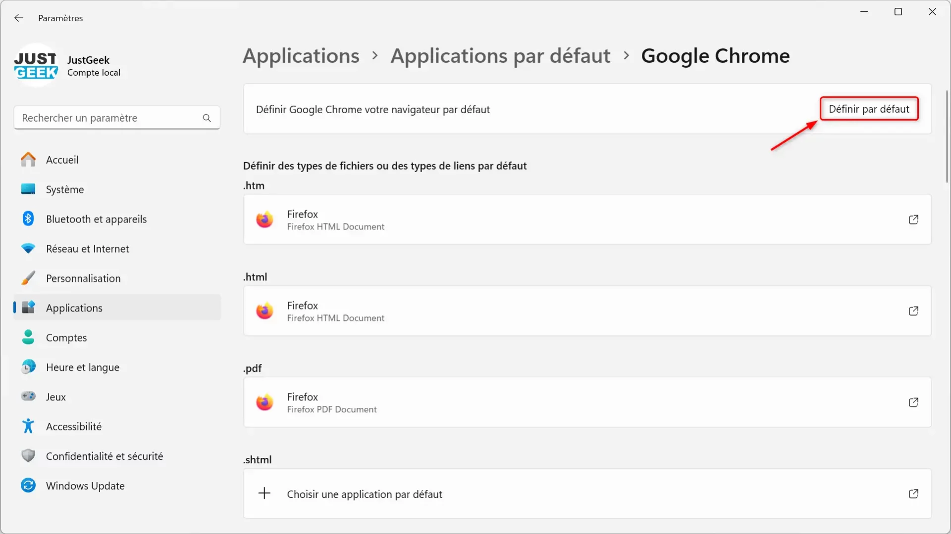Click Définir par défaut button for Chrome
The width and height of the screenshot is (951, 534).
[x=869, y=109]
